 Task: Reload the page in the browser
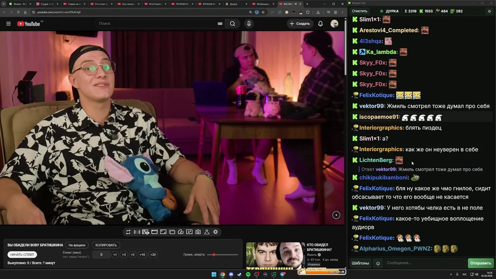[x=18, y=12]
